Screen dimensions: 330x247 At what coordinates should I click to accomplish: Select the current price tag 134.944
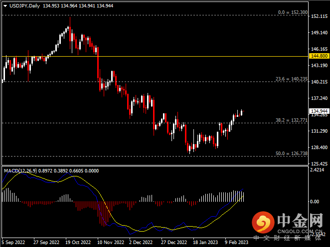[318, 111]
